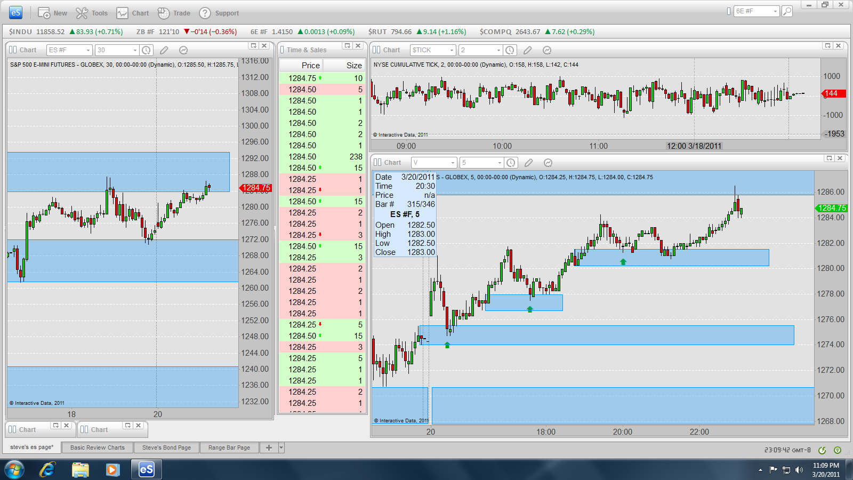
Task: Click the eSignal taskbar button
Action: click(x=146, y=470)
